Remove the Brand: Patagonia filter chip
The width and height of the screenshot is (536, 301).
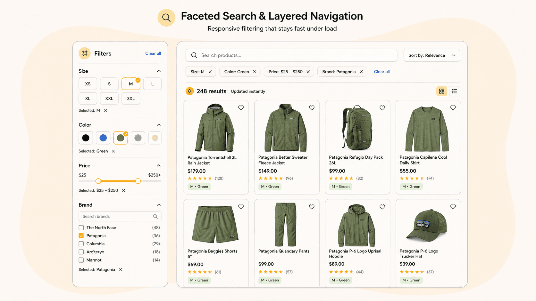coord(361,72)
